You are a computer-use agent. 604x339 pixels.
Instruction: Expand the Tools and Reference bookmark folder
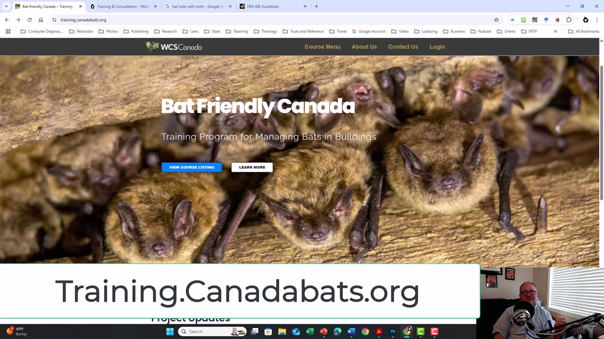(303, 32)
